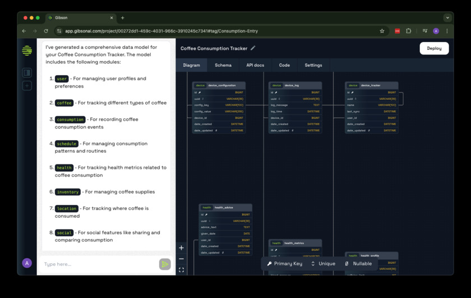The height and width of the screenshot is (298, 471).
Task: Click the plus icon for new project
Action: point(27,86)
